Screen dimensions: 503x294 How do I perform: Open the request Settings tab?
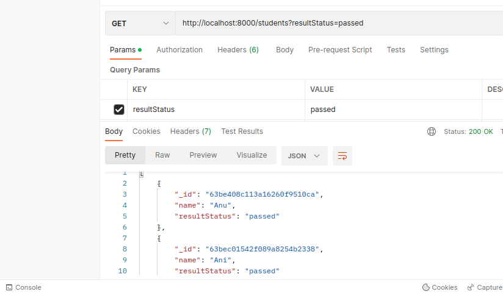click(434, 50)
